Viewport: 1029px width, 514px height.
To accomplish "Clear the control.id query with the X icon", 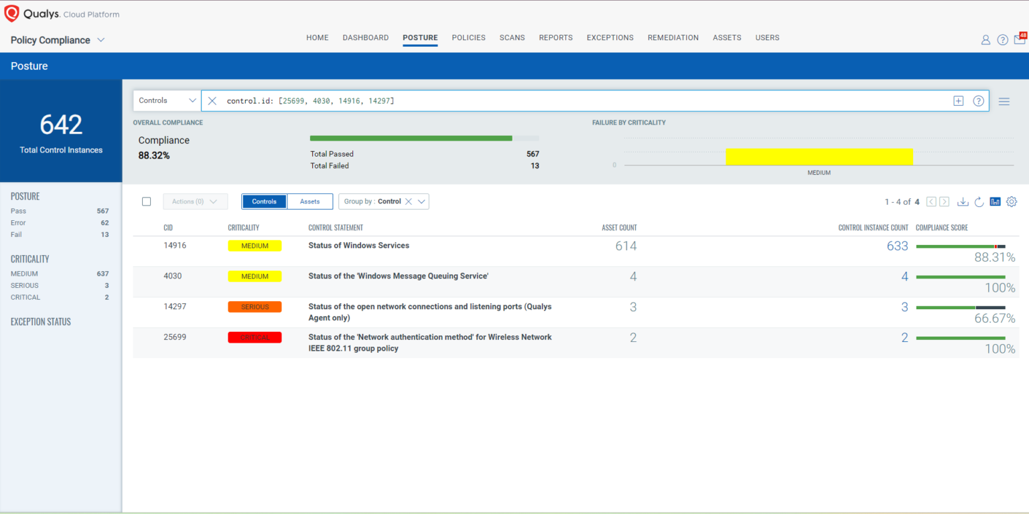I will 212,100.
